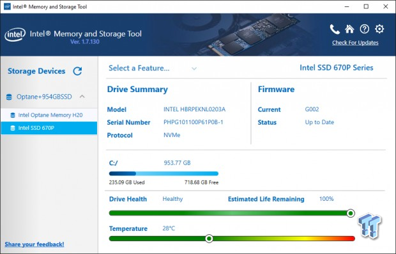Image resolution: width=396 pixels, height=254 pixels.
Task: Click the Intel SSD 670P drive icon
Action: (13, 128)
